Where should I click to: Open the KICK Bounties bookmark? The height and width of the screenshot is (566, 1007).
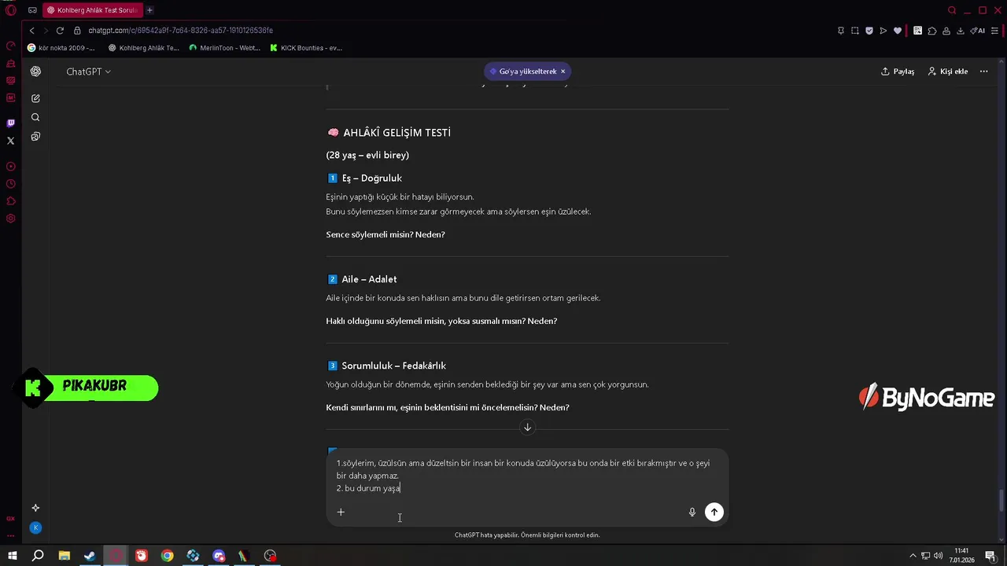[306, 48]
